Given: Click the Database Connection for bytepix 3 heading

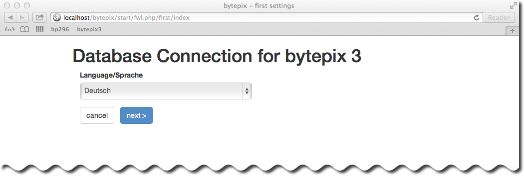Looking at the screenshot, I should pos(217,56).
